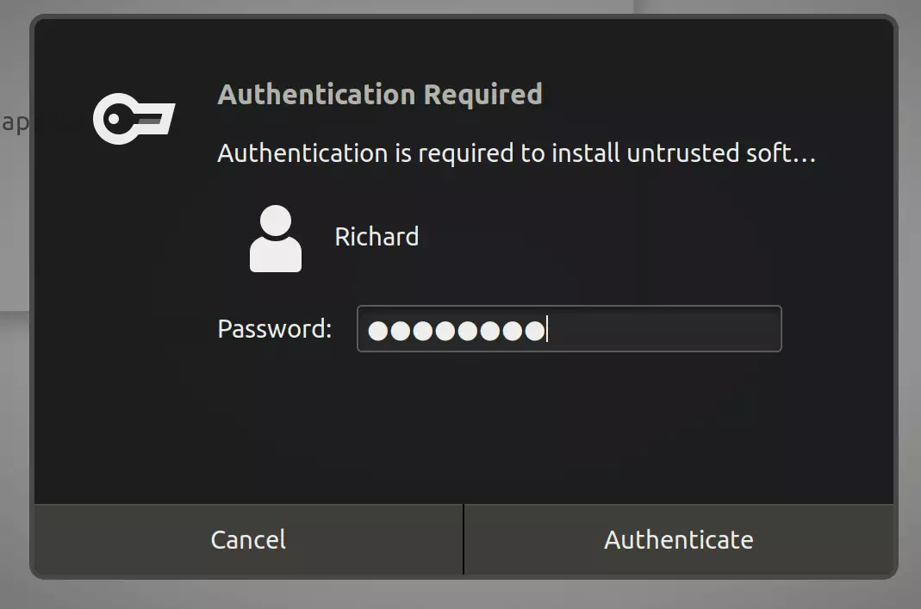This screenshot has height=609, width=921.
Task: Confirm with the Authenticate button
Action: tap(678, 539)
